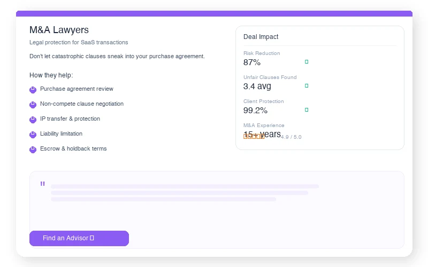Click the purple quotation mark icon
This screenshot has width=428, height=267.
click(42, 185)
